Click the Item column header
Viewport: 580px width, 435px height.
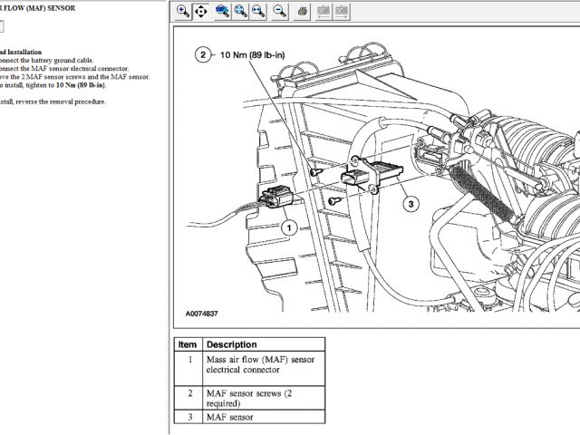(188, 344)
